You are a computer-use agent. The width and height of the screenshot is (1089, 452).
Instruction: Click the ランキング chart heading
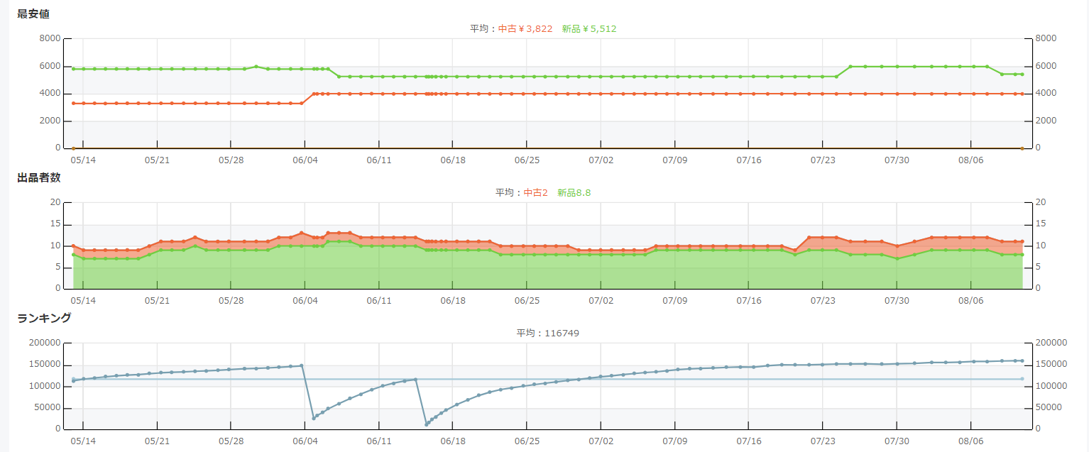tap(44, 318)
